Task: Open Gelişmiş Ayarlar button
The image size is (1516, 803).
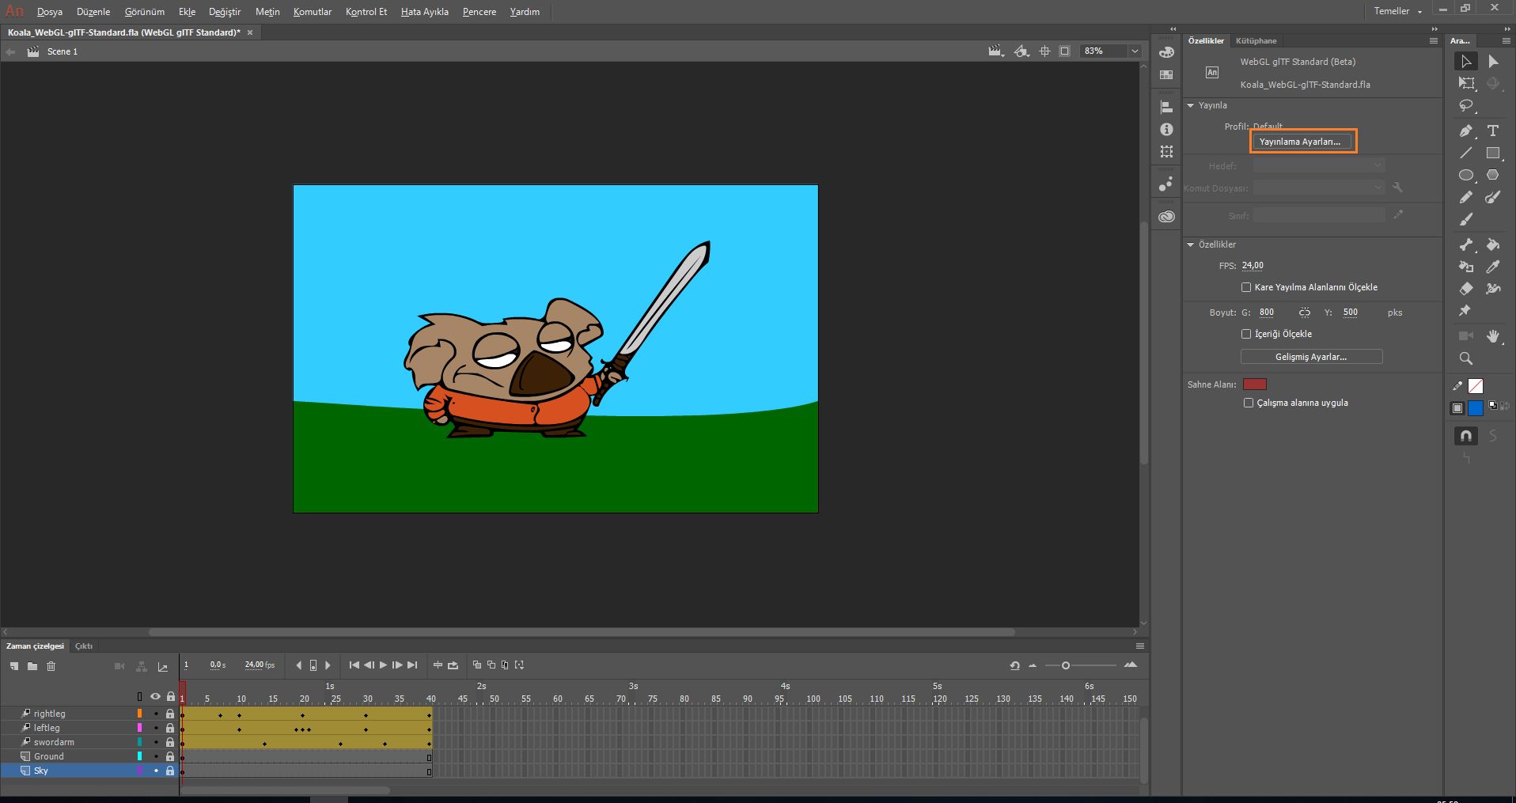Action: 1311,357
